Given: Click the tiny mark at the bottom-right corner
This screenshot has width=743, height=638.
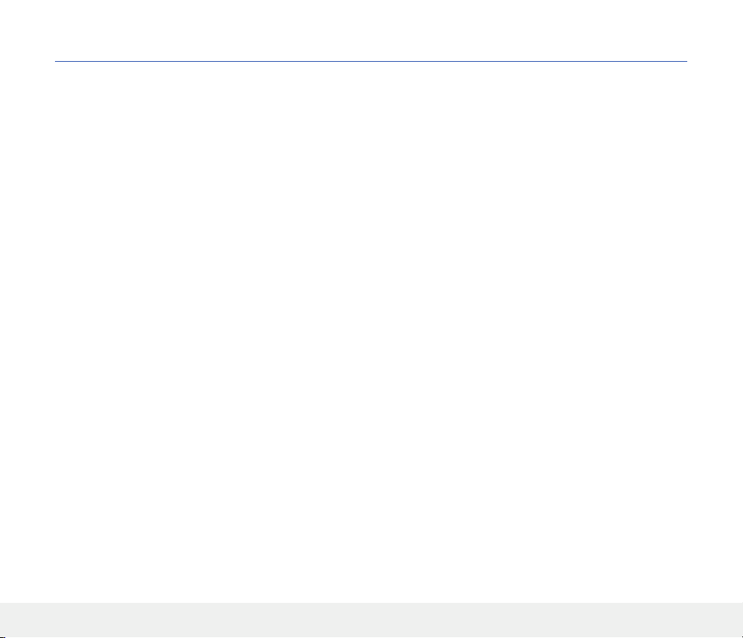Looking at the screenshot, I should (x=741, y=637).
